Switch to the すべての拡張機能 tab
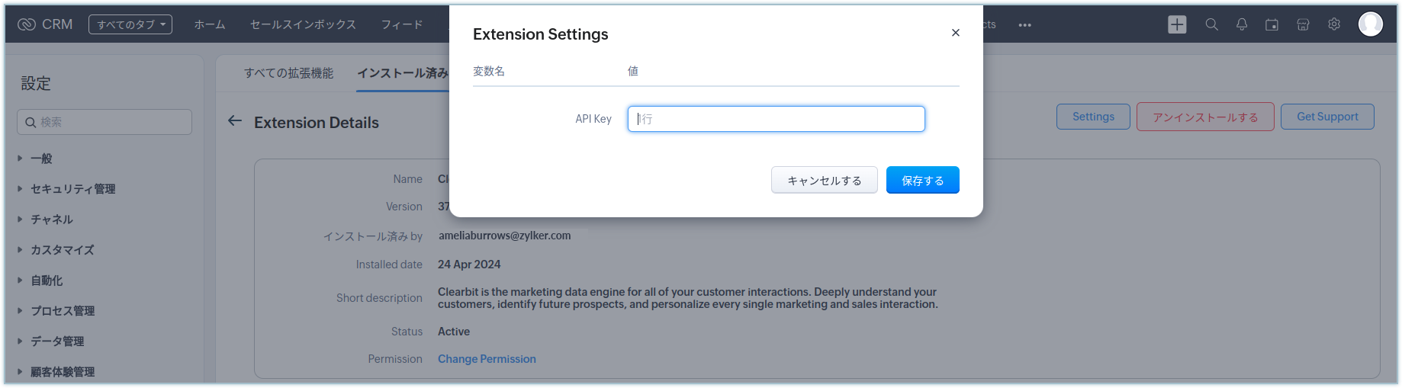This screenshot has height=388, width=1402. pos(288,73)
